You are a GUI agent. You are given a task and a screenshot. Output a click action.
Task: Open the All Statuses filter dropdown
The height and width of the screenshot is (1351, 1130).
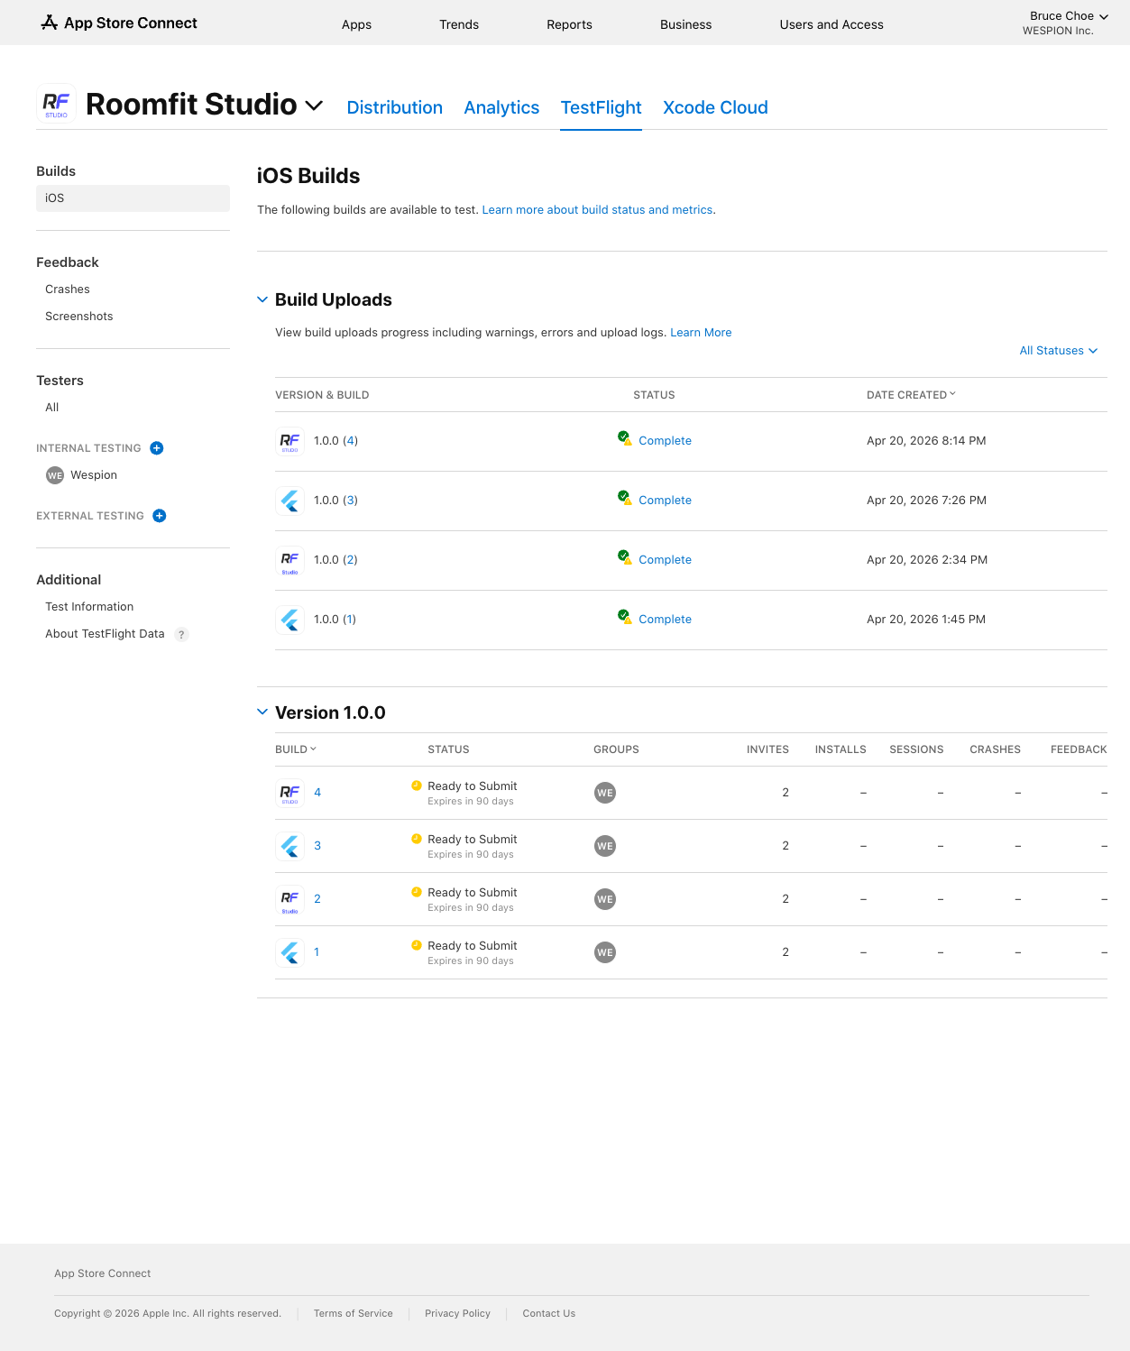pyautogui.click(x=1058, y=351)
